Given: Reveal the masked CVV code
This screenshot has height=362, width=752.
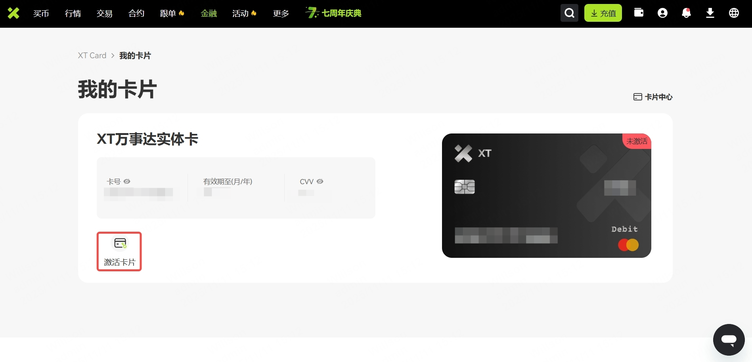Looking at the screenshot, I should coord(320,181).
